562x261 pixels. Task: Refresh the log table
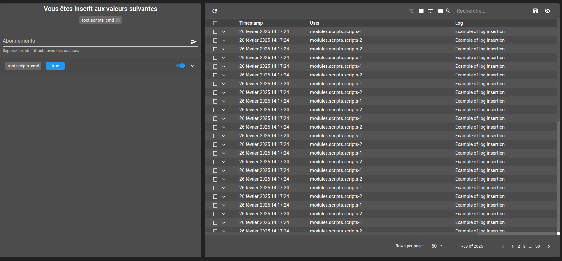tap(215, 11)
